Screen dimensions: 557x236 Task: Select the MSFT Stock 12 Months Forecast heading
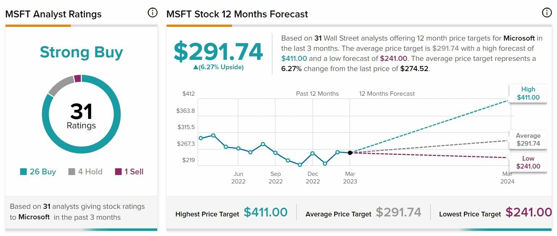click(x=237, y=14)
